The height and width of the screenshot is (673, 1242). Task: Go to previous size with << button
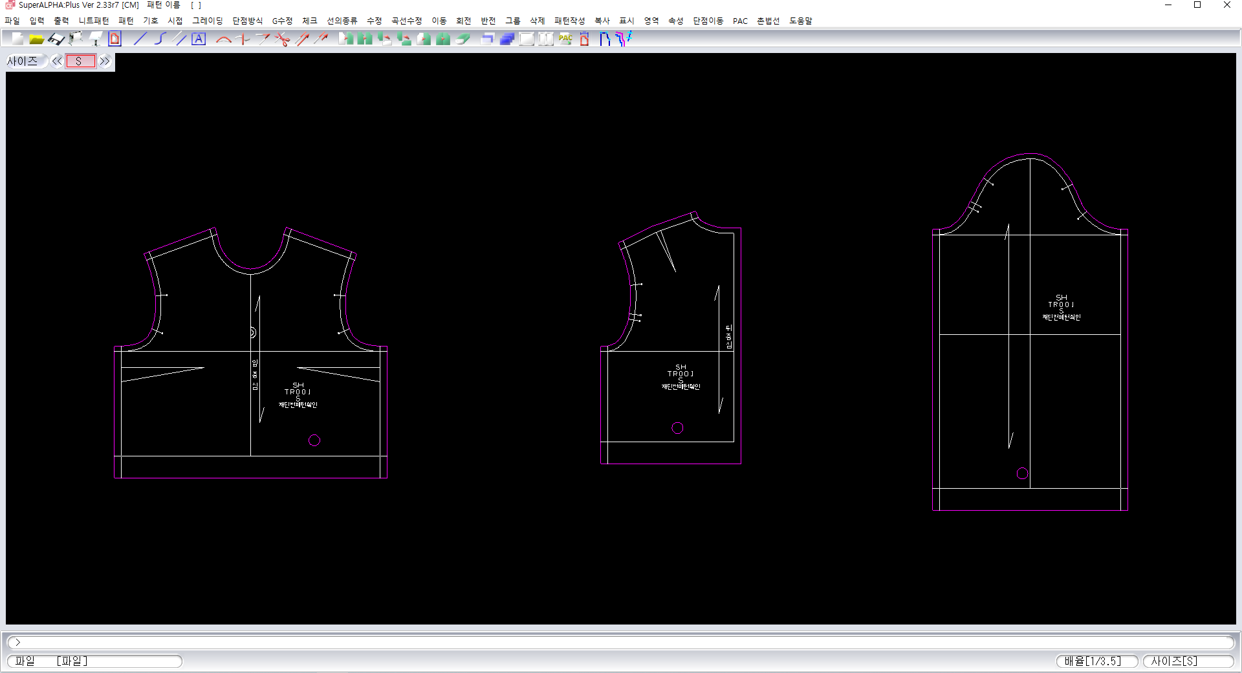click(x=57, y=61)
